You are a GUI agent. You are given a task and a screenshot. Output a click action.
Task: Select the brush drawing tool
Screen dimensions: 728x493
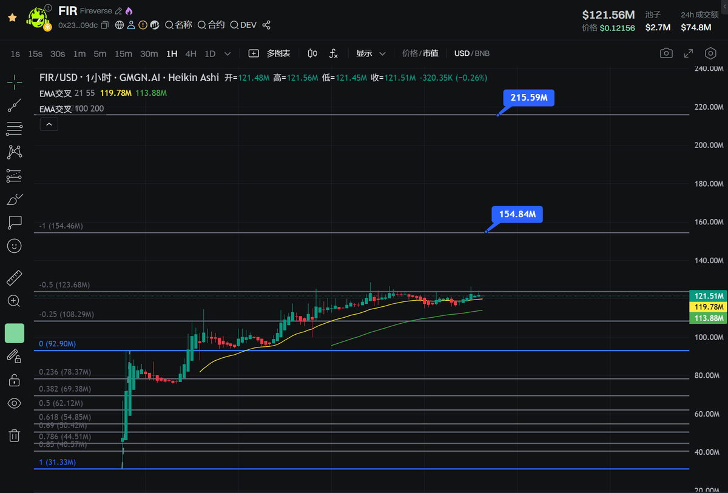click(15, 199)
